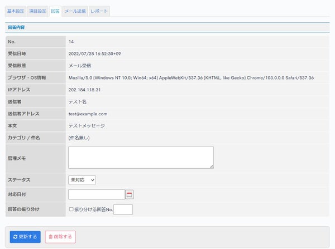This screenshot has width=335, height=249.
Task: Click the received date 2022/07/28 16:52:30+09
Action: 95,53
